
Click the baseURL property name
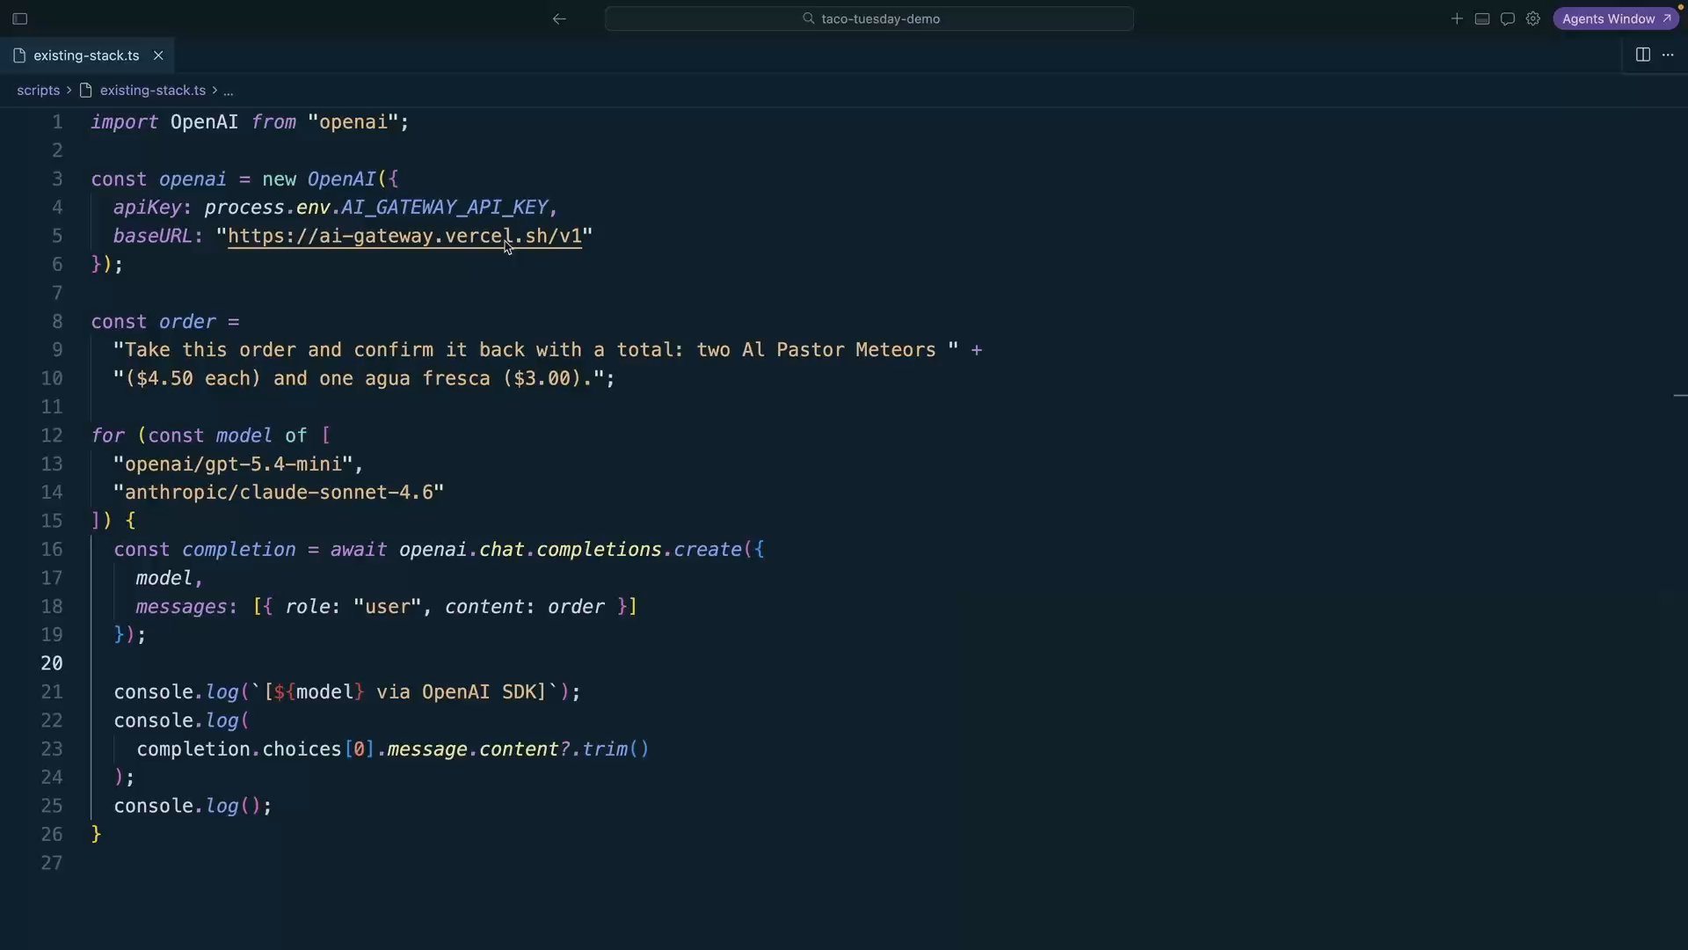[x=152, y=236]
